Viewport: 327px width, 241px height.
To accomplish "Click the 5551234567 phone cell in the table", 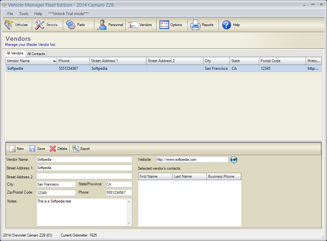I will tap(73, 68).
